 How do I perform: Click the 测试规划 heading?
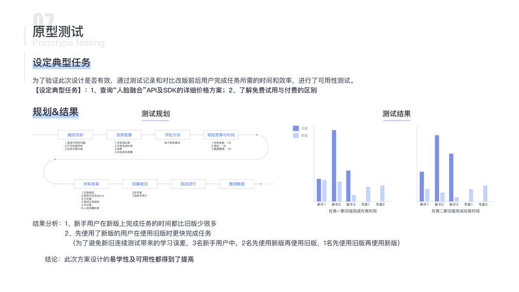pyautogui.click(x=156, y=114)
